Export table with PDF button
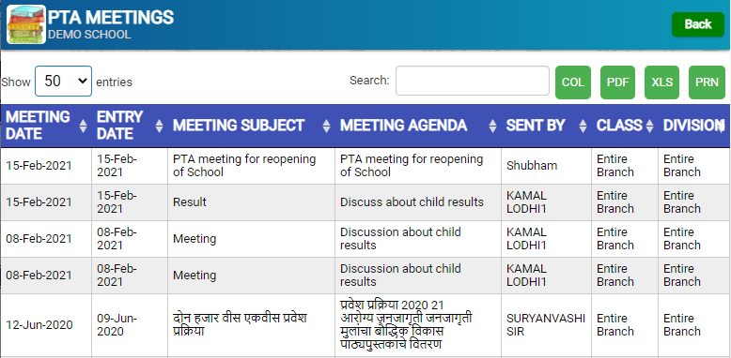 (x=617, y=82)
